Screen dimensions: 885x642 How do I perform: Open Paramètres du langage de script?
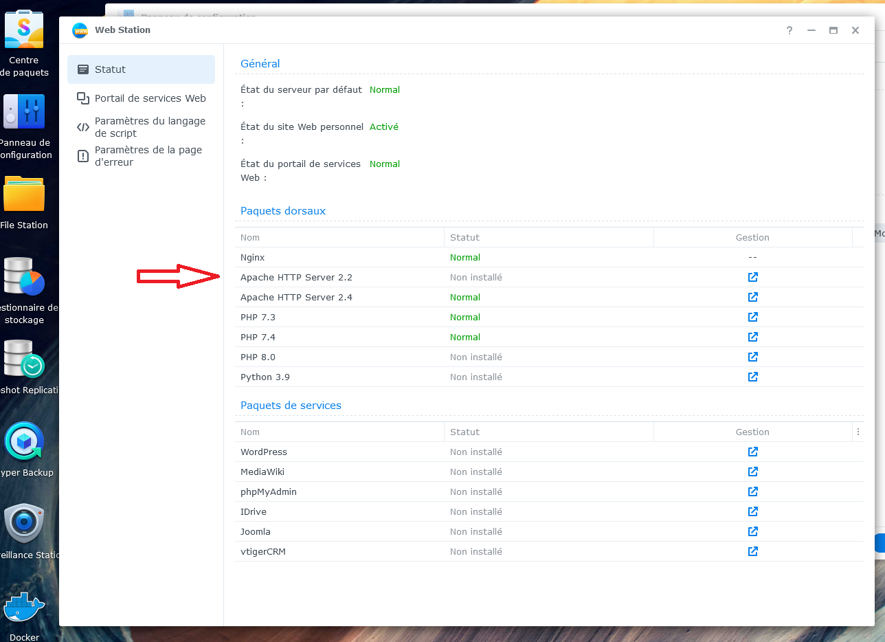click(141, 127)
